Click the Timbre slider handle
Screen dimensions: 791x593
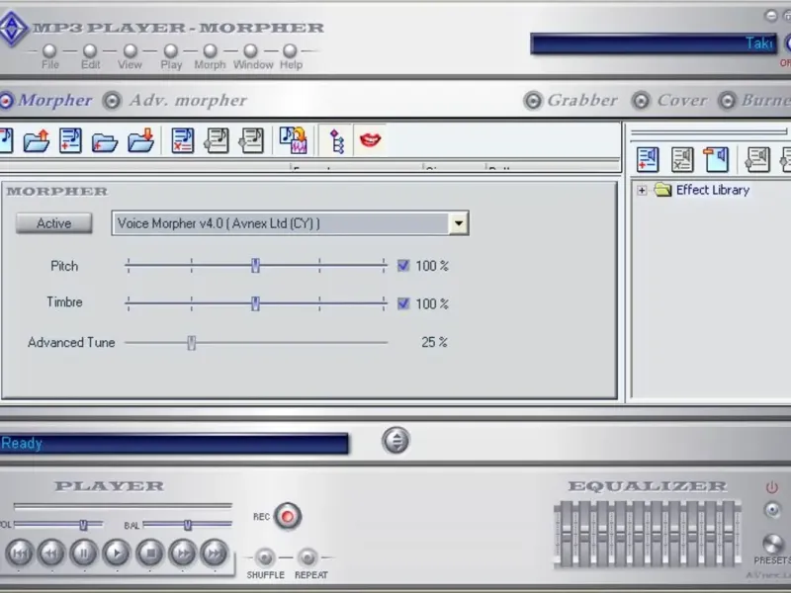[x=255, y=303]
